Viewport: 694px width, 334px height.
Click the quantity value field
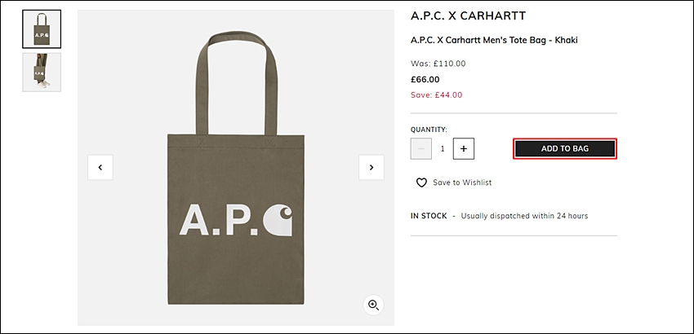point(443,149)
